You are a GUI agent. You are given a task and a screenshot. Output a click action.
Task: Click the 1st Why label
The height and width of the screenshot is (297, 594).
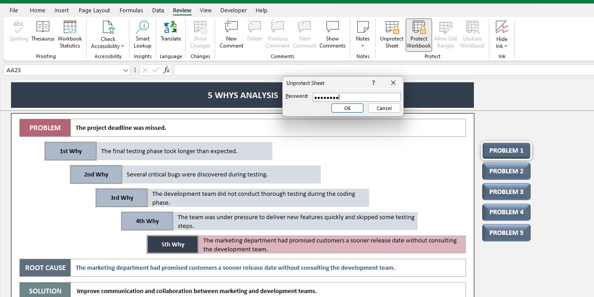click(70, 151)
